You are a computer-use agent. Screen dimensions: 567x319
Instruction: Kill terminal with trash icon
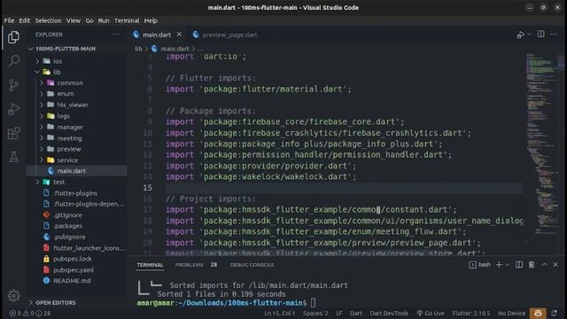tap(532, 265)
